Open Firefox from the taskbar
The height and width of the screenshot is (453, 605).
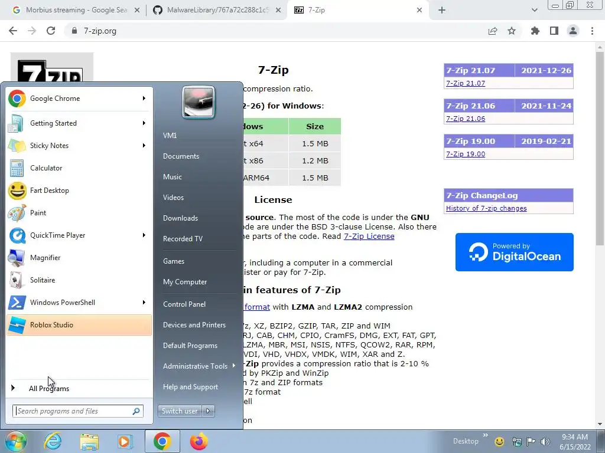[199, 442]
